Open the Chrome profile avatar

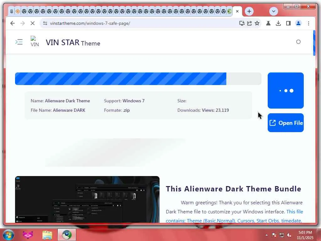click(298, 23)
